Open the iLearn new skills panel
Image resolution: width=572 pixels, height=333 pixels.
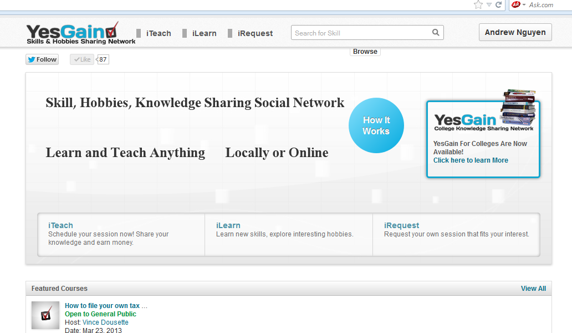[289, 234]
